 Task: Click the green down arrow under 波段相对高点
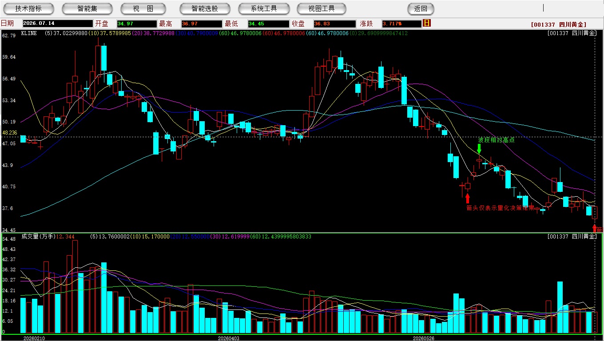click(479, 148)
